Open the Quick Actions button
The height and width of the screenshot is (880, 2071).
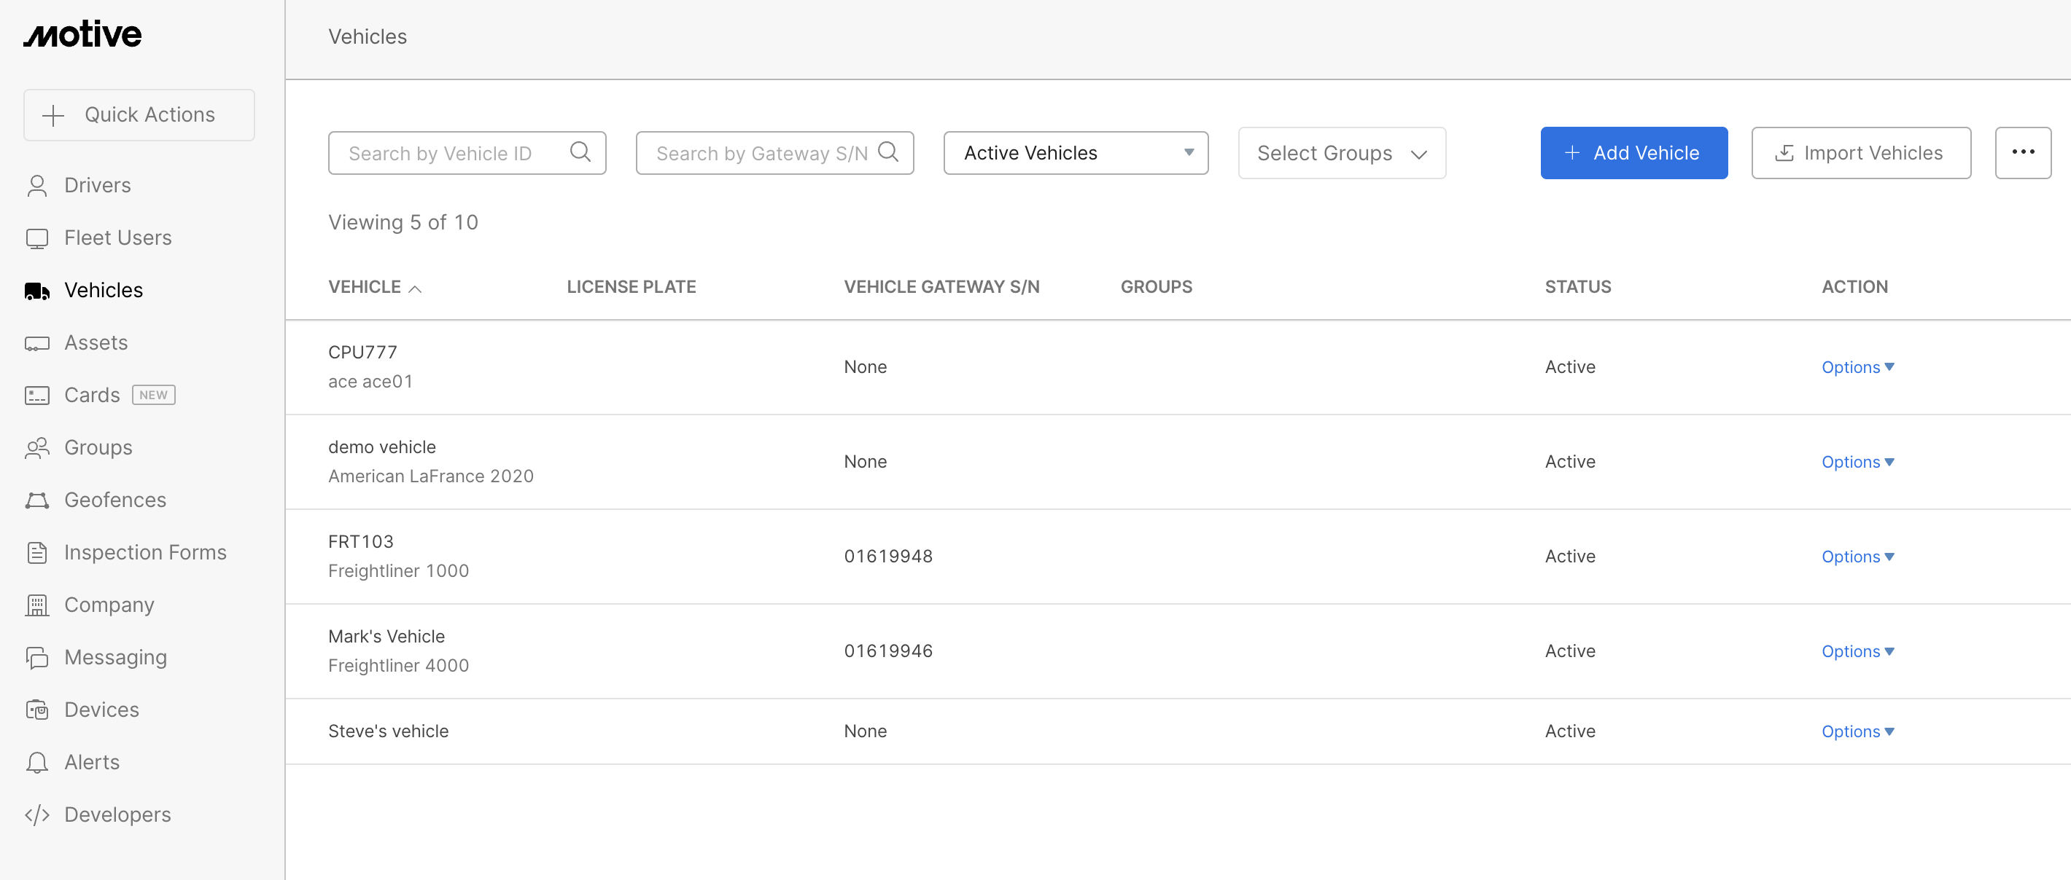[139, 115]
